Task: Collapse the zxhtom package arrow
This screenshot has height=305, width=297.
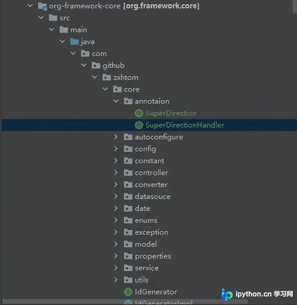Action: (95, 77)
